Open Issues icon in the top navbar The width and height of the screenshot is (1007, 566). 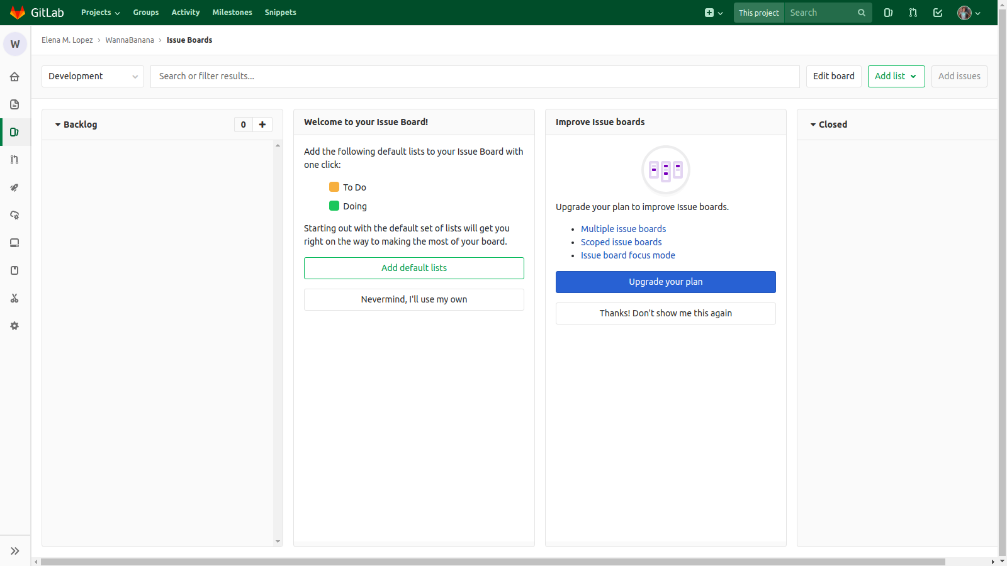click(x=888, y=13)
